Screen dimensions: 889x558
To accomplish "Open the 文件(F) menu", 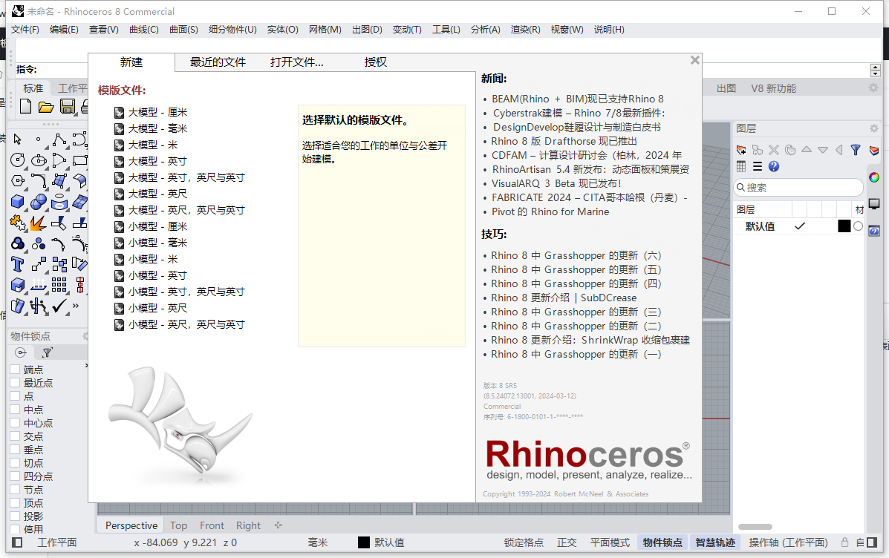I will 25,30.
